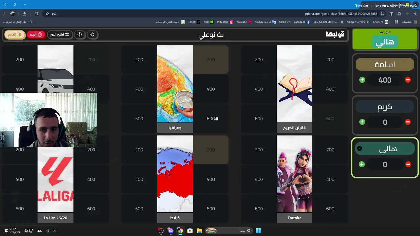420x236 pixels.
Task: Open the Chrome side panel icon
Action: point(391,14)
